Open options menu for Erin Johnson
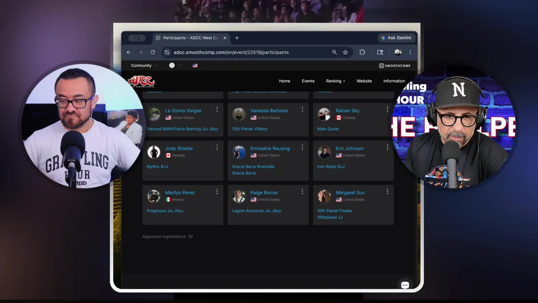The image size is (538, 303). click(388, 147)
